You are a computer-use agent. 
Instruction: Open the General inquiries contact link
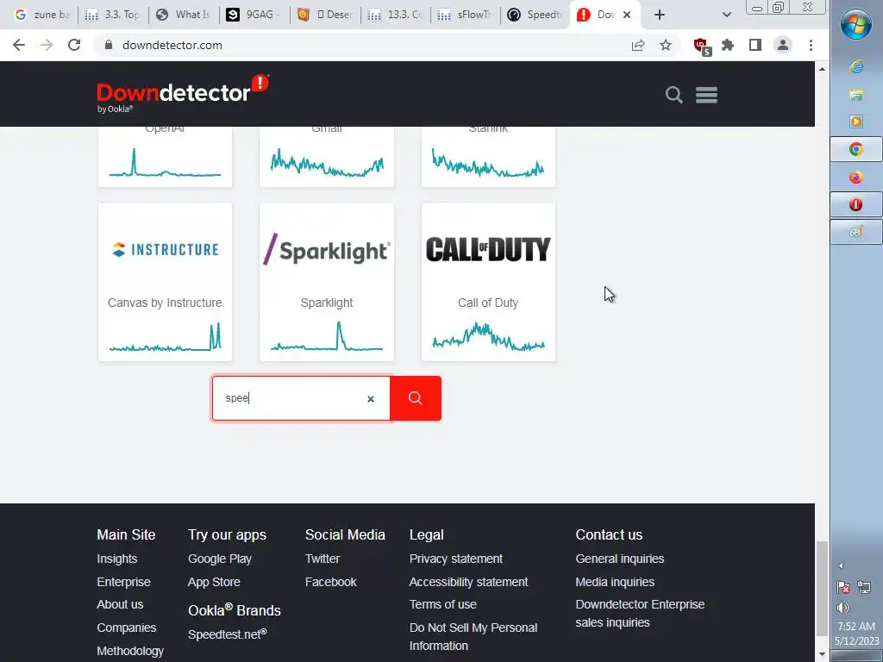coord(620,559)
